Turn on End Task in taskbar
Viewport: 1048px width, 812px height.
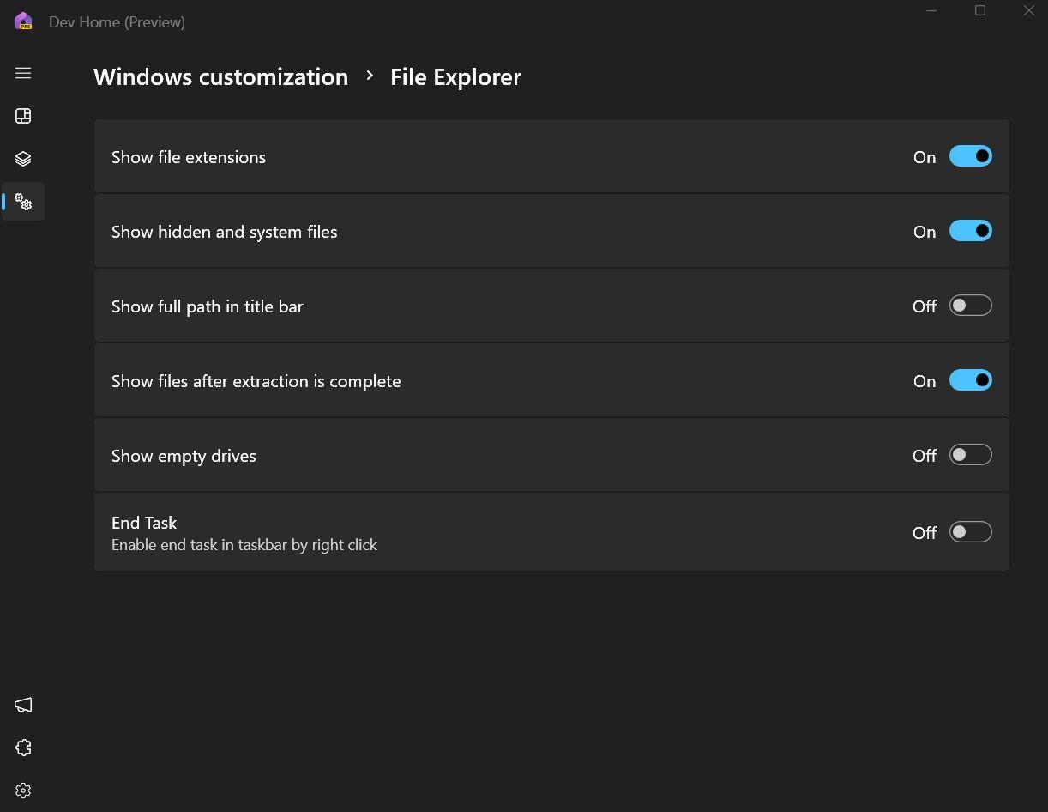pyautogui.click(x=970, y=532)
